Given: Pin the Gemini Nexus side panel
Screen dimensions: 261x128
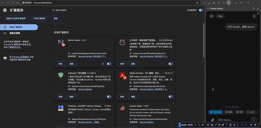Looking at the screenshot, I should [254, 8].
